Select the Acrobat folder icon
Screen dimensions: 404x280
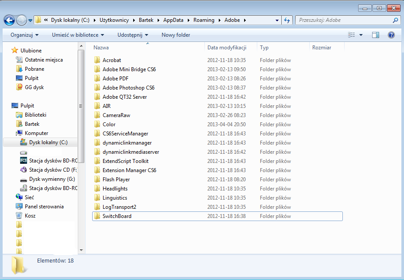97,60
